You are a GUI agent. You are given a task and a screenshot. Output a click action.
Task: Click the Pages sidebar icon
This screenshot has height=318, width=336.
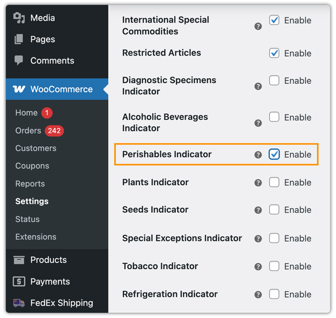19,39
